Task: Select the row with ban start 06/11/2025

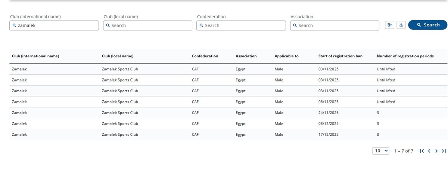Action: 224,102
